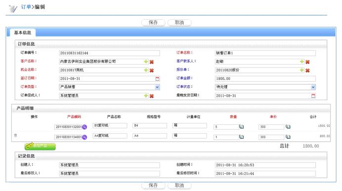Open the 订单状态 dropdown

pyautogui.click(x=313, y=87)
